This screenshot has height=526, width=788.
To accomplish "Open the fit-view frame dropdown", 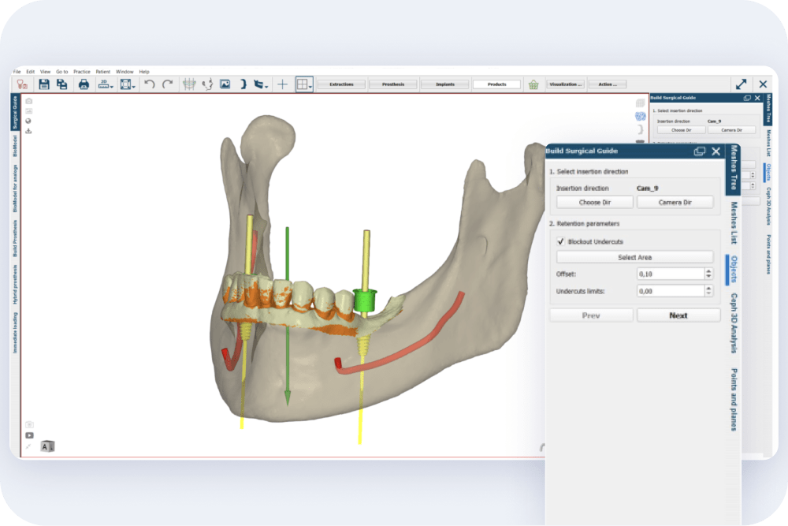I will pos(127,84).
